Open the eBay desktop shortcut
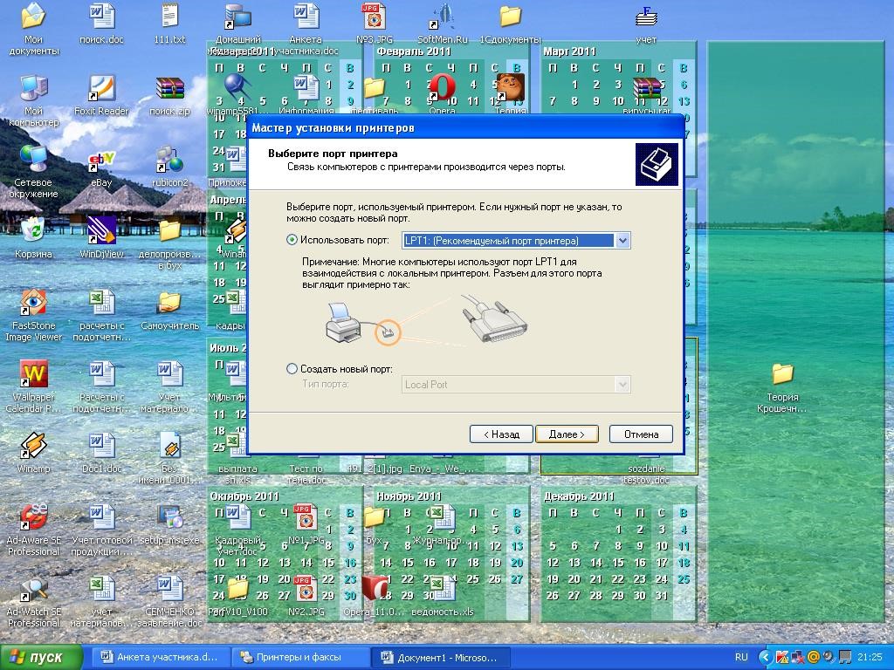This screenshot has height=670, width=894. (101, 161)
